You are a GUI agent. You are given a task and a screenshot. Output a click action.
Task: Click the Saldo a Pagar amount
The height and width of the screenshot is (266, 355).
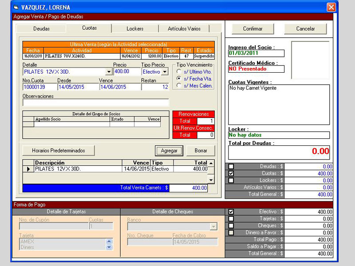(x=308, y=246)
